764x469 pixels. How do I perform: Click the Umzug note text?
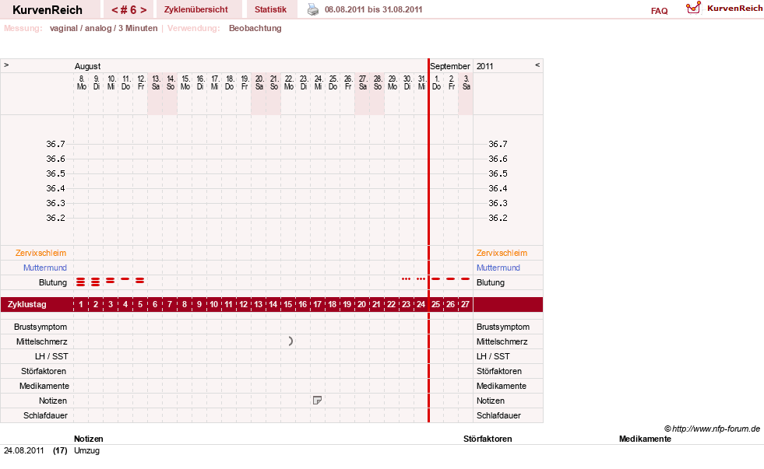tap(86, 450)
